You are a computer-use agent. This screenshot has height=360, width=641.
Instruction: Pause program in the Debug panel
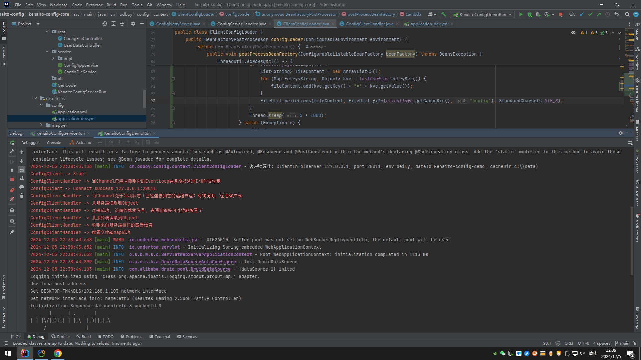point(12,170)
